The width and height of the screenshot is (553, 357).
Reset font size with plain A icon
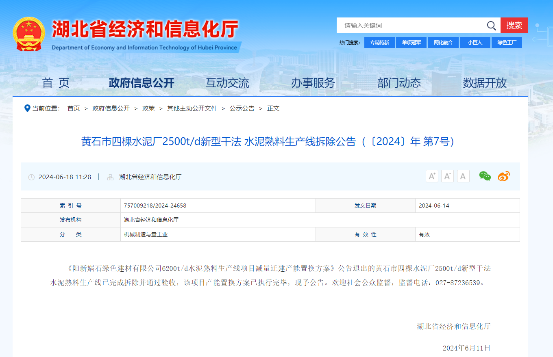pos(463,176)
